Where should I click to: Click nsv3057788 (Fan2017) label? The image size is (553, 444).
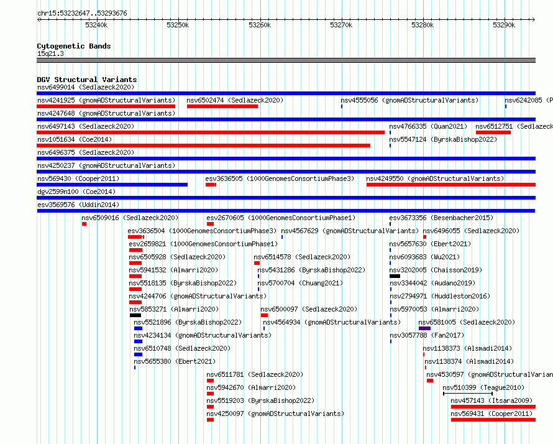(x=427, y=335)
